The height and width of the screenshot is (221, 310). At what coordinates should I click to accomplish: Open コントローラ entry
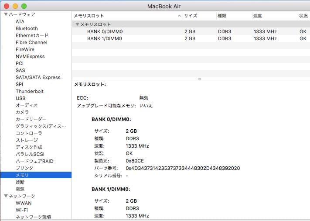click(x=29, y=133)
